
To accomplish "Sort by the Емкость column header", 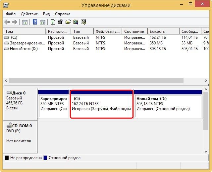I will 163,31.
